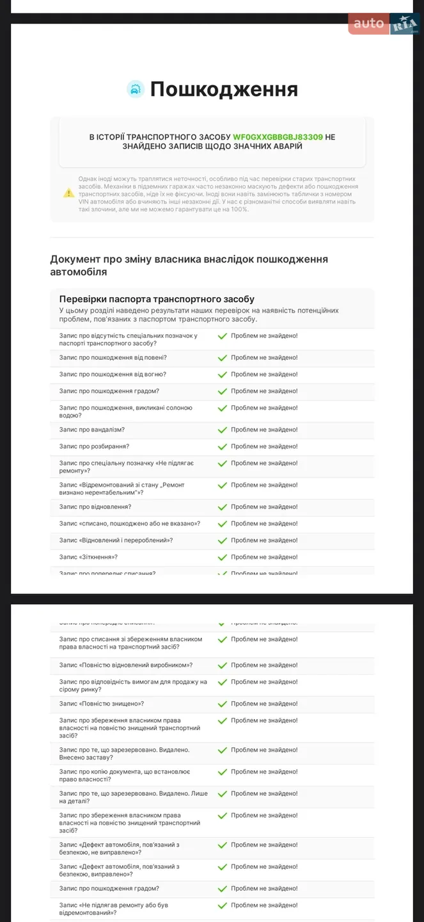
Task: Click the auto RIA logo
Action: click(384, 24)
